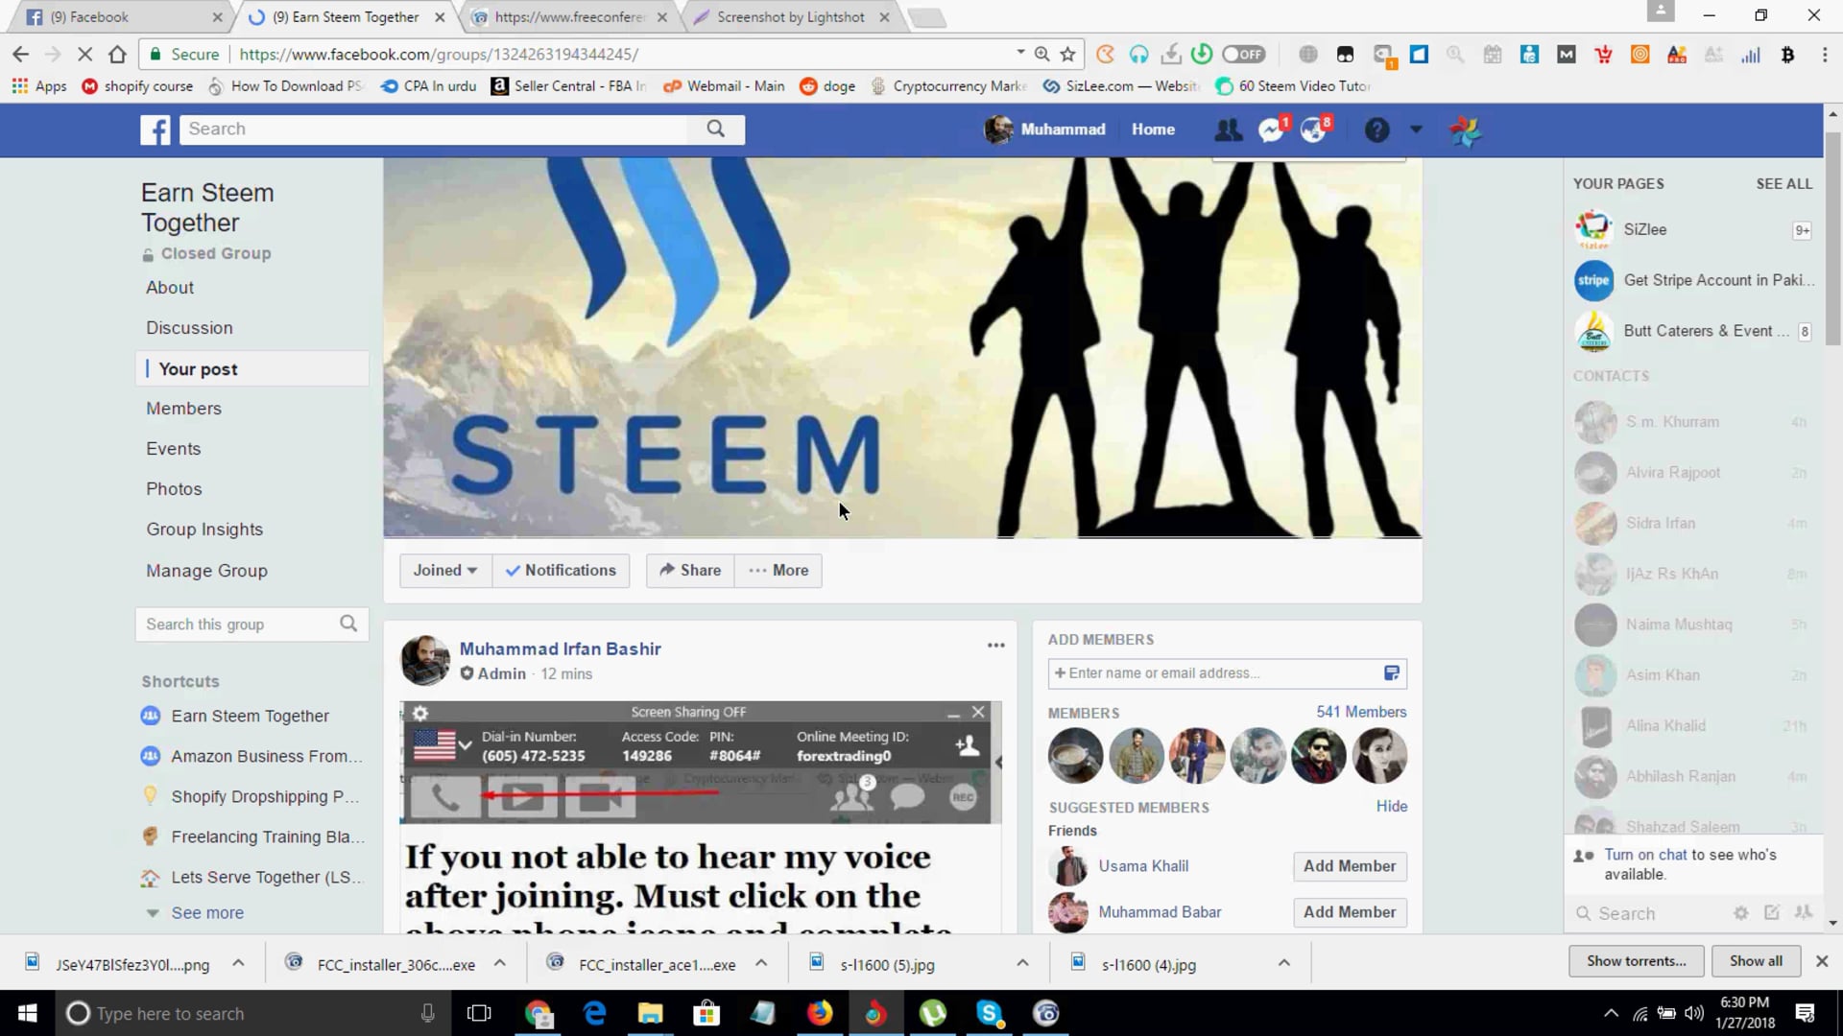
Task: Click Show all downloads
Action: [x=1756, y=960]
